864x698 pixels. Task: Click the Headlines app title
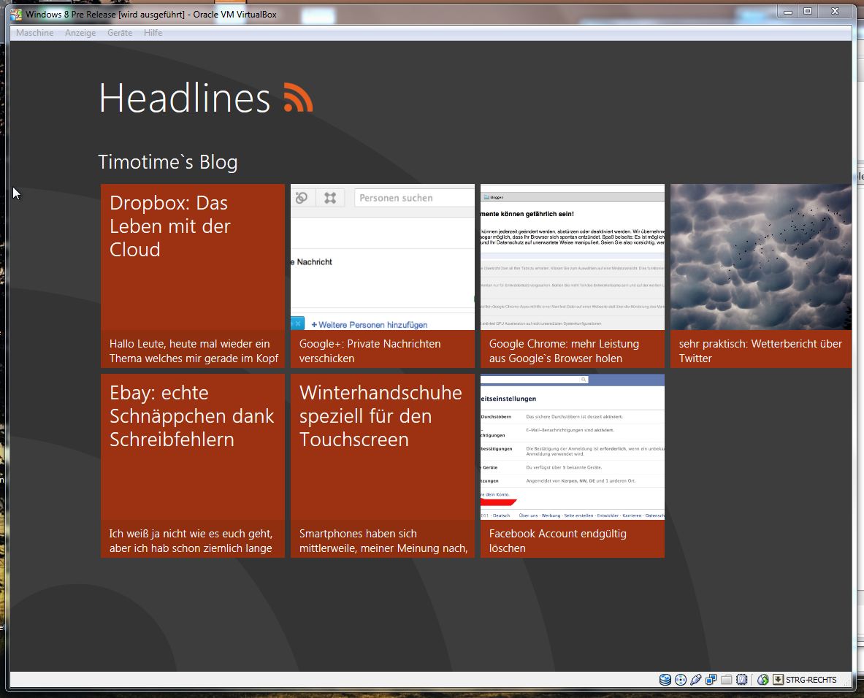click(x=185, y=98)
